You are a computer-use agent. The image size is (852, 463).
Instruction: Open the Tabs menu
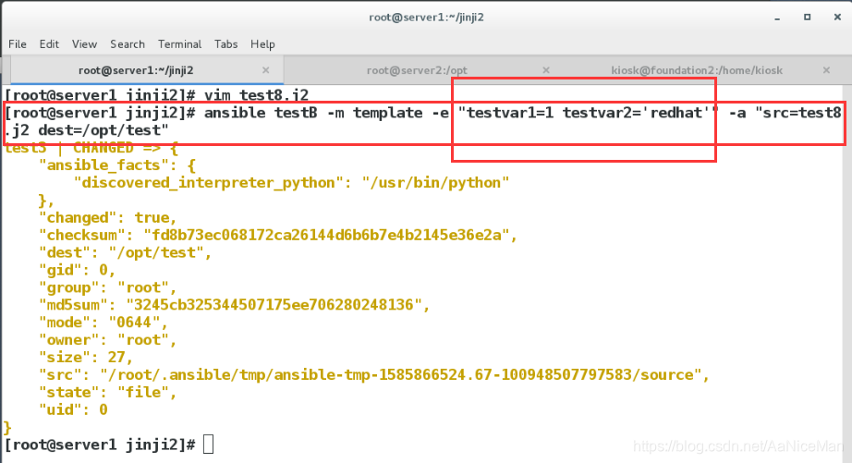226,44
